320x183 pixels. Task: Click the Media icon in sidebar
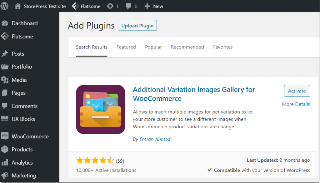5,80
